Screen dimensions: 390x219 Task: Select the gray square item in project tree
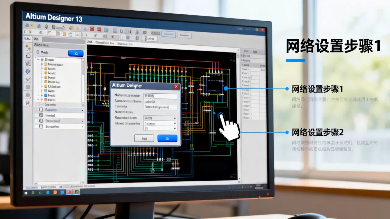pyautogui.click(x=46, y=91)
